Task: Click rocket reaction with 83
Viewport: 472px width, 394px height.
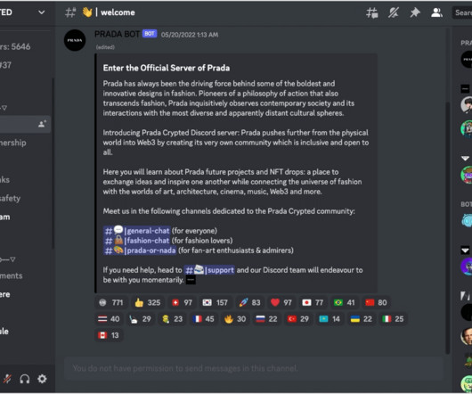Action: click(x=249, y=302)
